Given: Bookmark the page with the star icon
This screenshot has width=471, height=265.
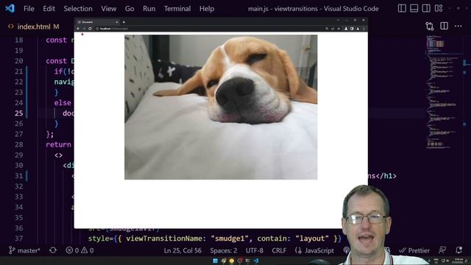Looking at the screenshot, I should pos(339,29).
